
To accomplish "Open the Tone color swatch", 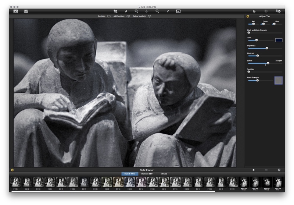I will click(279, 40).
